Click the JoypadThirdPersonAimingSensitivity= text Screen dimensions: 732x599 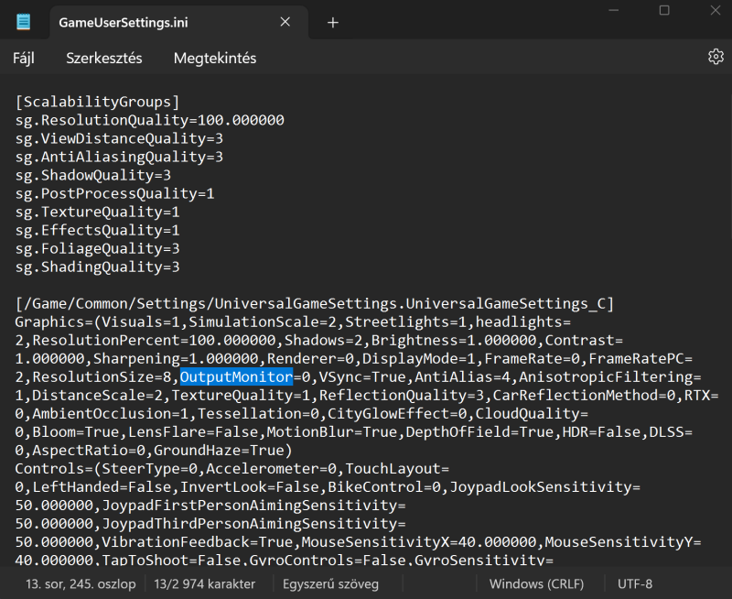coord(253,524)
